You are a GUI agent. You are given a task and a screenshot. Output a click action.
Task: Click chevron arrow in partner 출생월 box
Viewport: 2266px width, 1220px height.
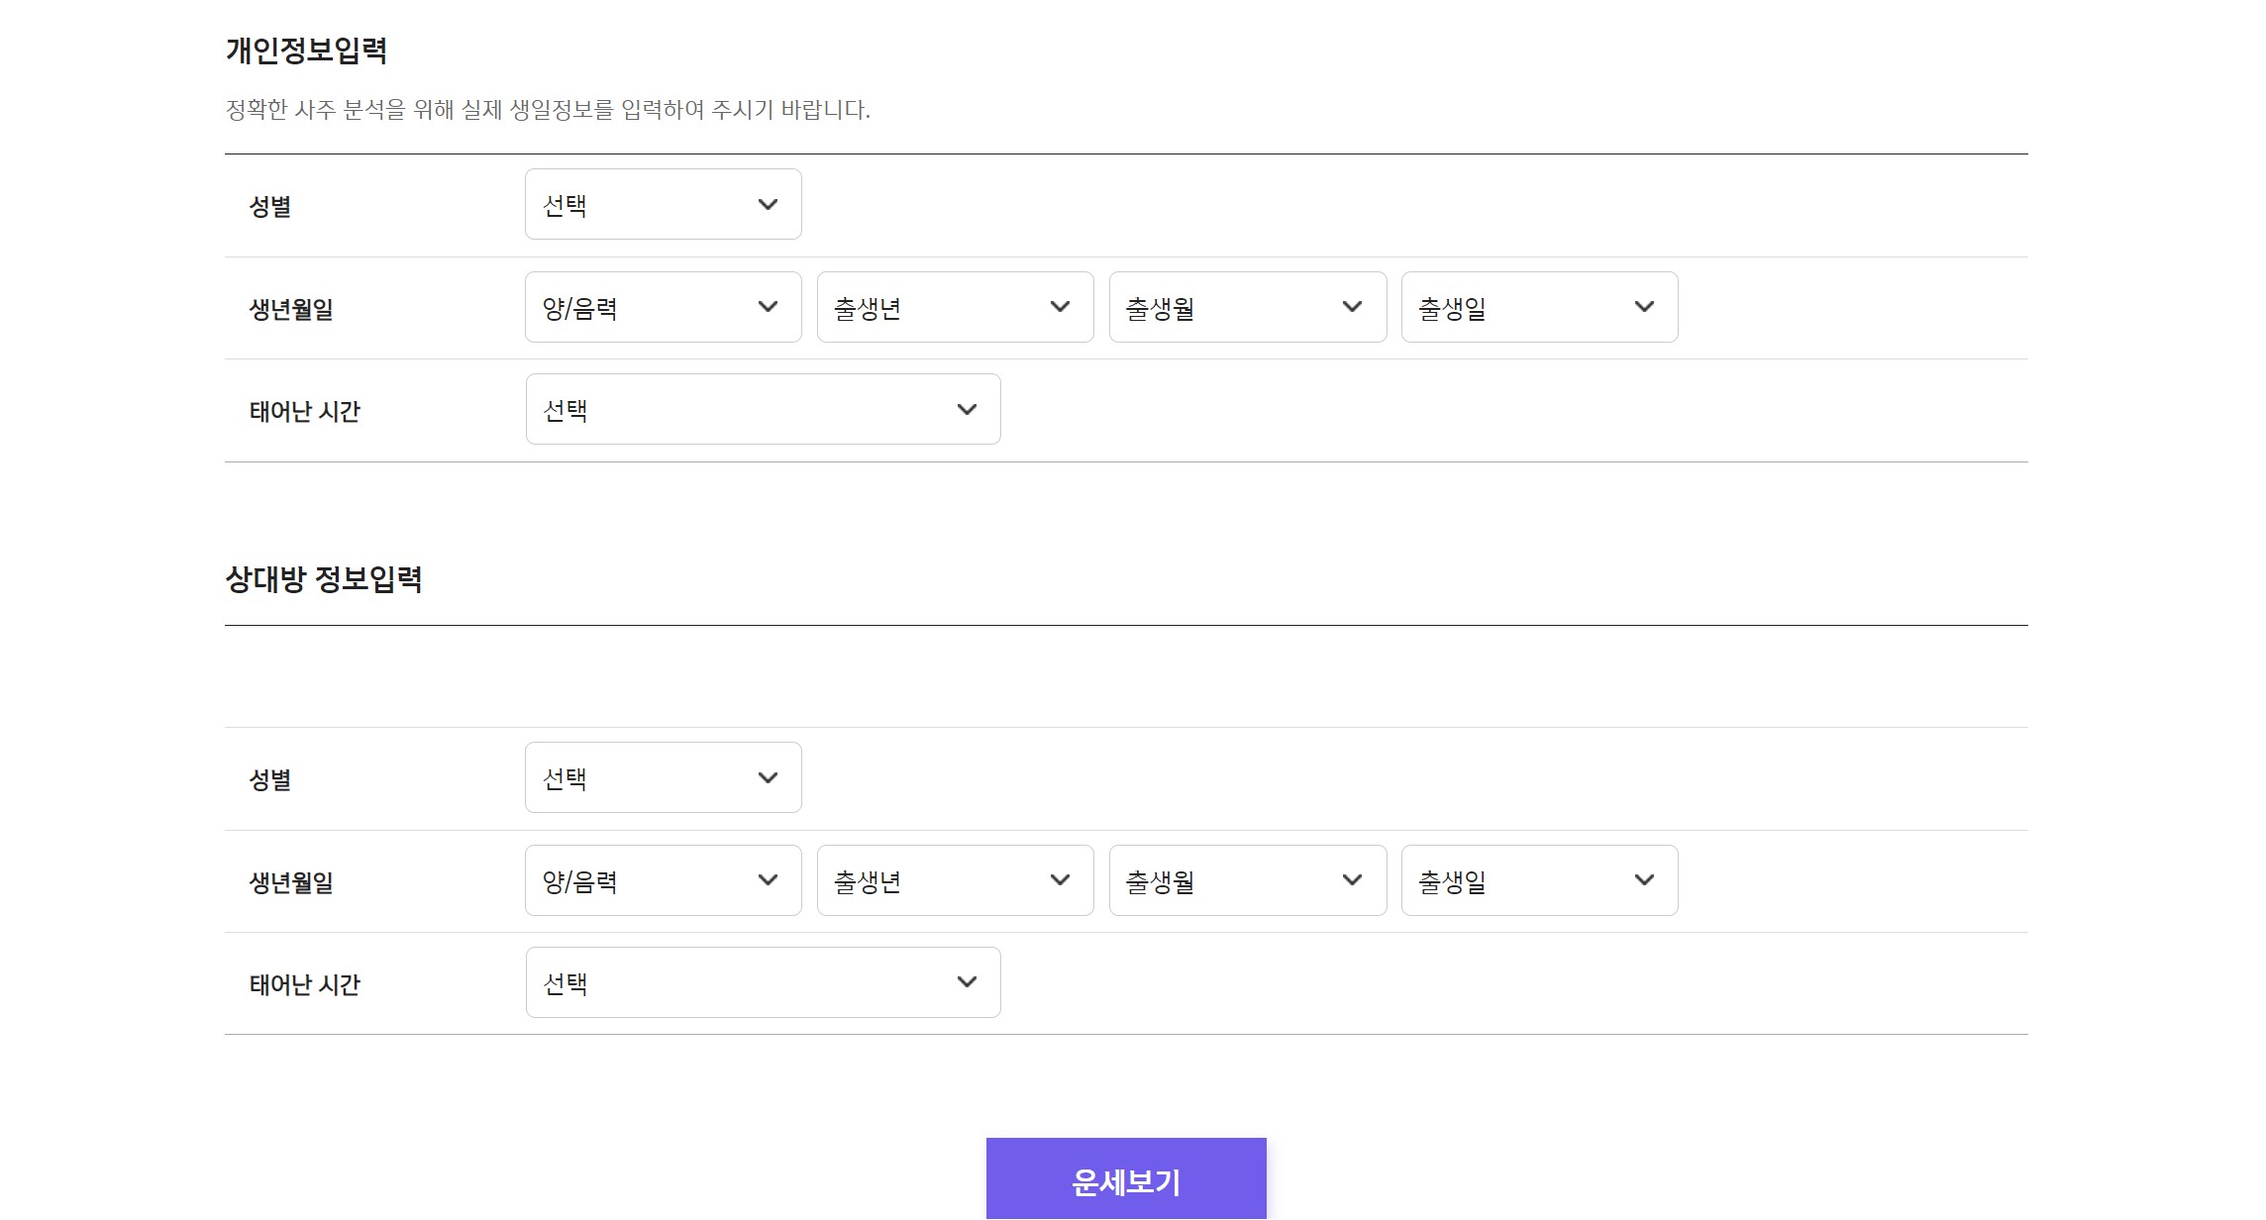[1352, 880]
